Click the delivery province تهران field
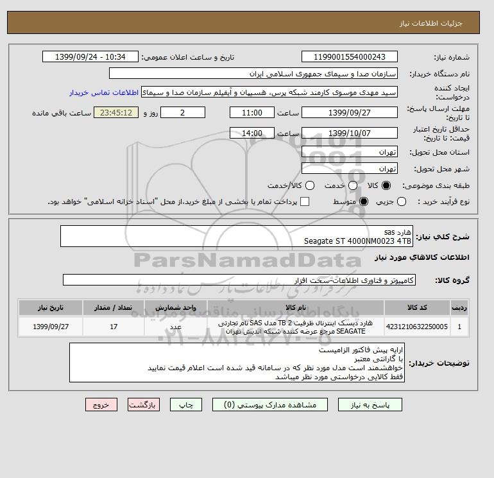Image resolution: width=494 pixels, height=478 pixels. (x=350, y=152)
